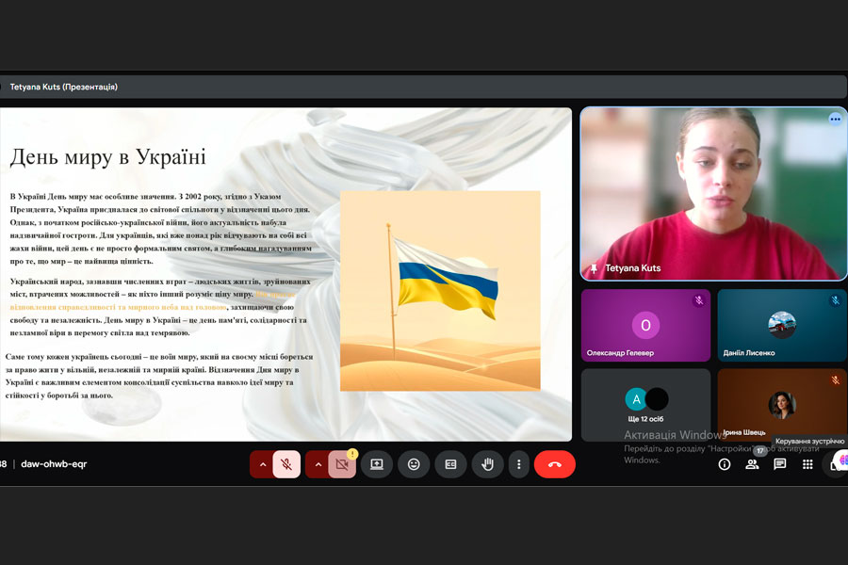Click the teal 'A' avatar in others tile
Image resolution: width=848 pixels, height=565 pixels.
[636, 399]
